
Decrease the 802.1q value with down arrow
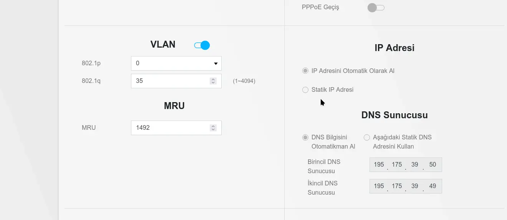click(x=213, y=83)
